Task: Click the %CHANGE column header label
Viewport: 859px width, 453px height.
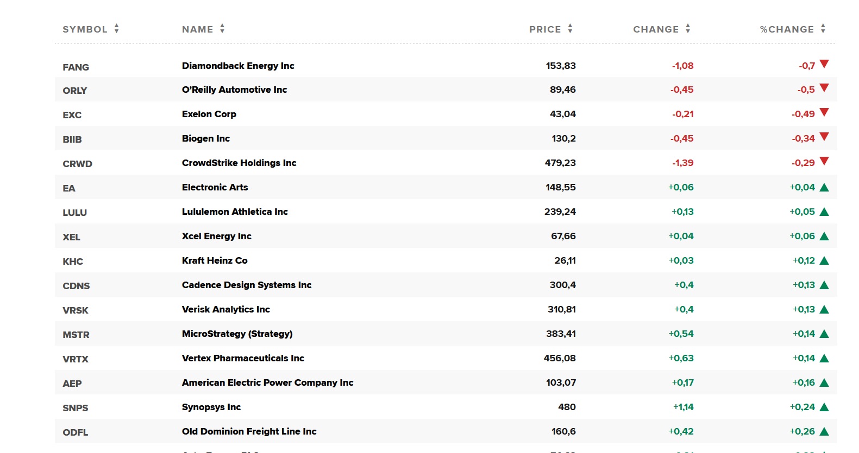Action: 787,29
